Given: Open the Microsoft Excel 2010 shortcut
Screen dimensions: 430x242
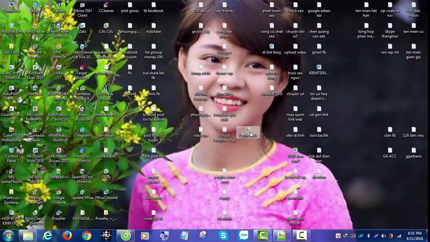Looking at the screenshot, I should pyautogui.click(x=35, y=73).
